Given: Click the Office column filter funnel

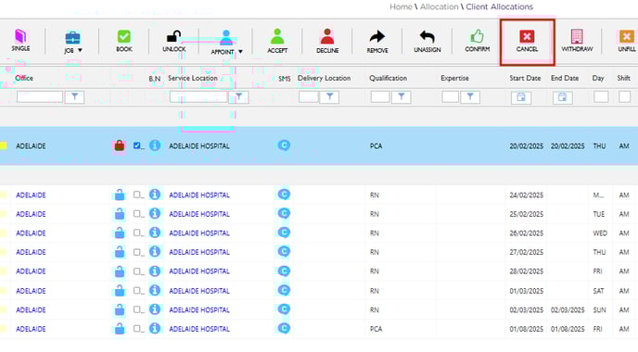Looking at the screenshot, I should (x=74, y=96).
